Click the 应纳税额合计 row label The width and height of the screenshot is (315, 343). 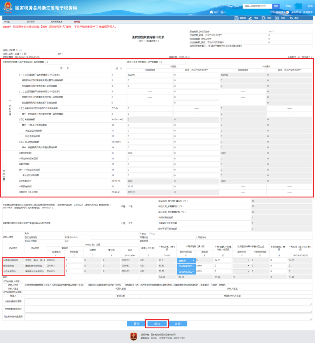[25, 181]
